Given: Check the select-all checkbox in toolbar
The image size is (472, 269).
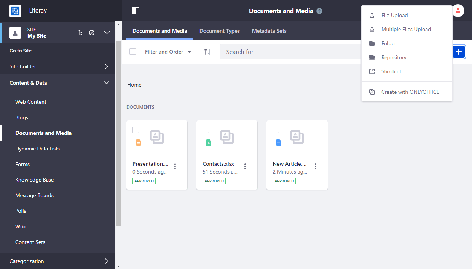Looking at the screenshot, I should tap(132, 52).
